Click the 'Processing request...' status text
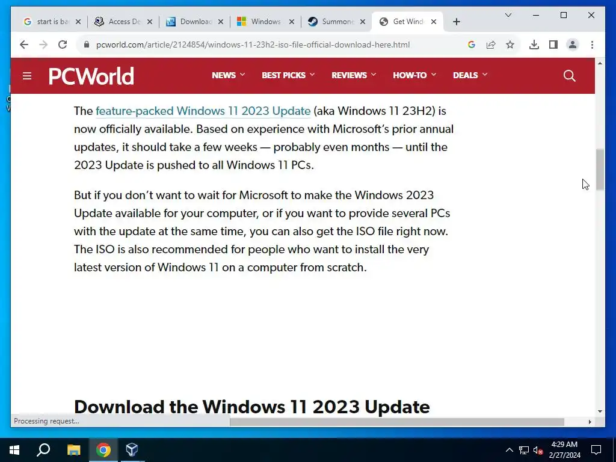 pyautogui.click(x=46, y=420)
